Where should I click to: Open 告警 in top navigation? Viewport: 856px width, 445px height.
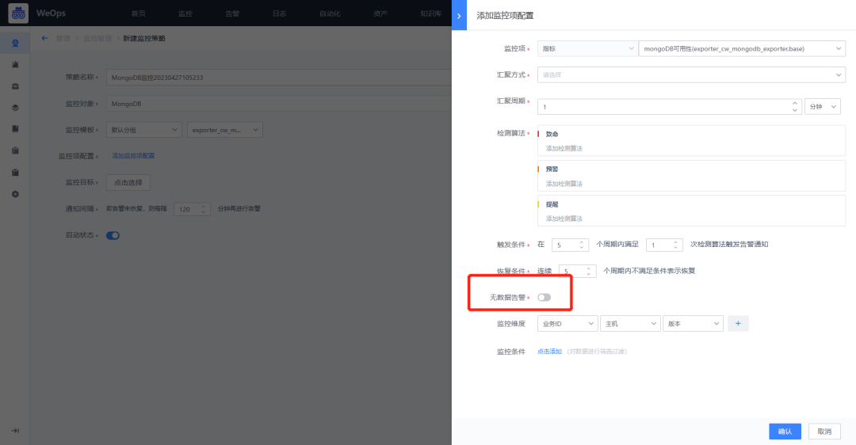click(232, 13)
